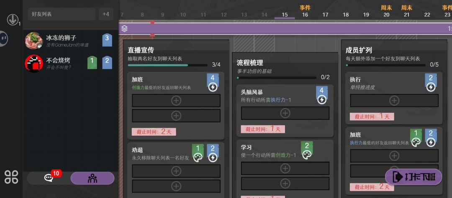Screen dimensions: 452x198
Task: Click the first add slot under 劝退
Action: [x=176, y=171]
